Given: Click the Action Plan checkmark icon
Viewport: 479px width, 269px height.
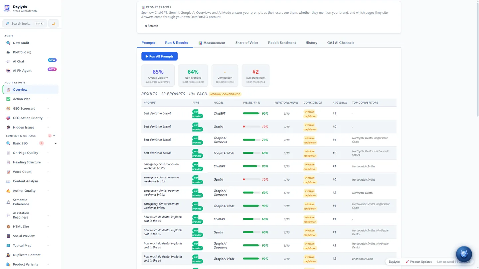Looking at the screenshot, I should tap(8, 99).
